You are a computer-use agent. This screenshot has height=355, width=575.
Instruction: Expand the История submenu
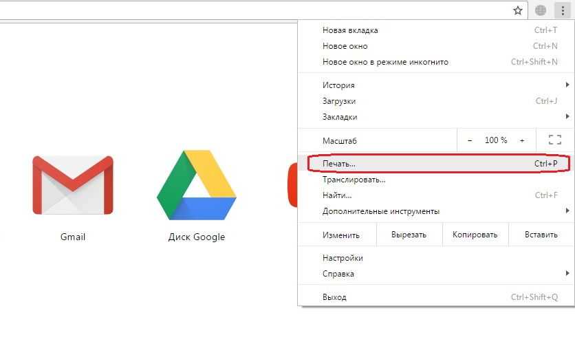click(436, 85)
